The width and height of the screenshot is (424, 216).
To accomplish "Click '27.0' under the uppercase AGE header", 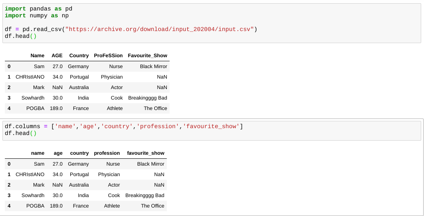I will 58,66.
